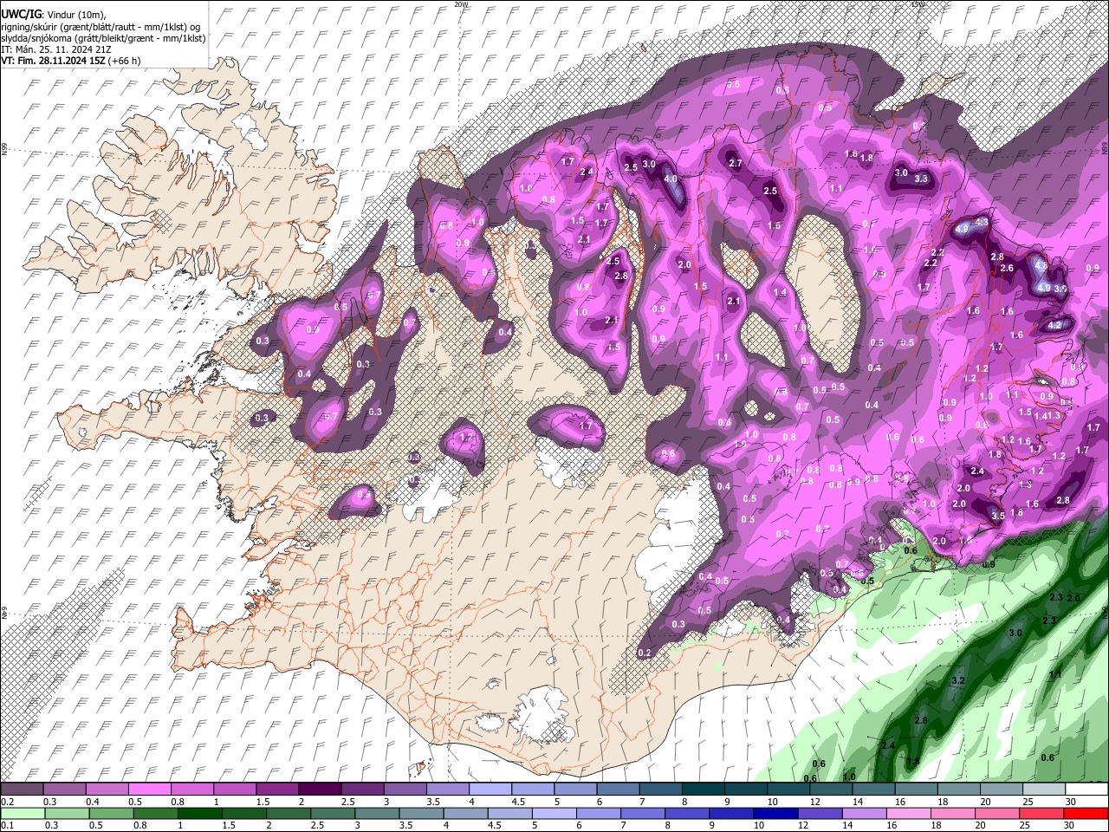1109x832 pixels.
Task: Click the '0.4' label under the snow scale
Action: click(92, 803)
